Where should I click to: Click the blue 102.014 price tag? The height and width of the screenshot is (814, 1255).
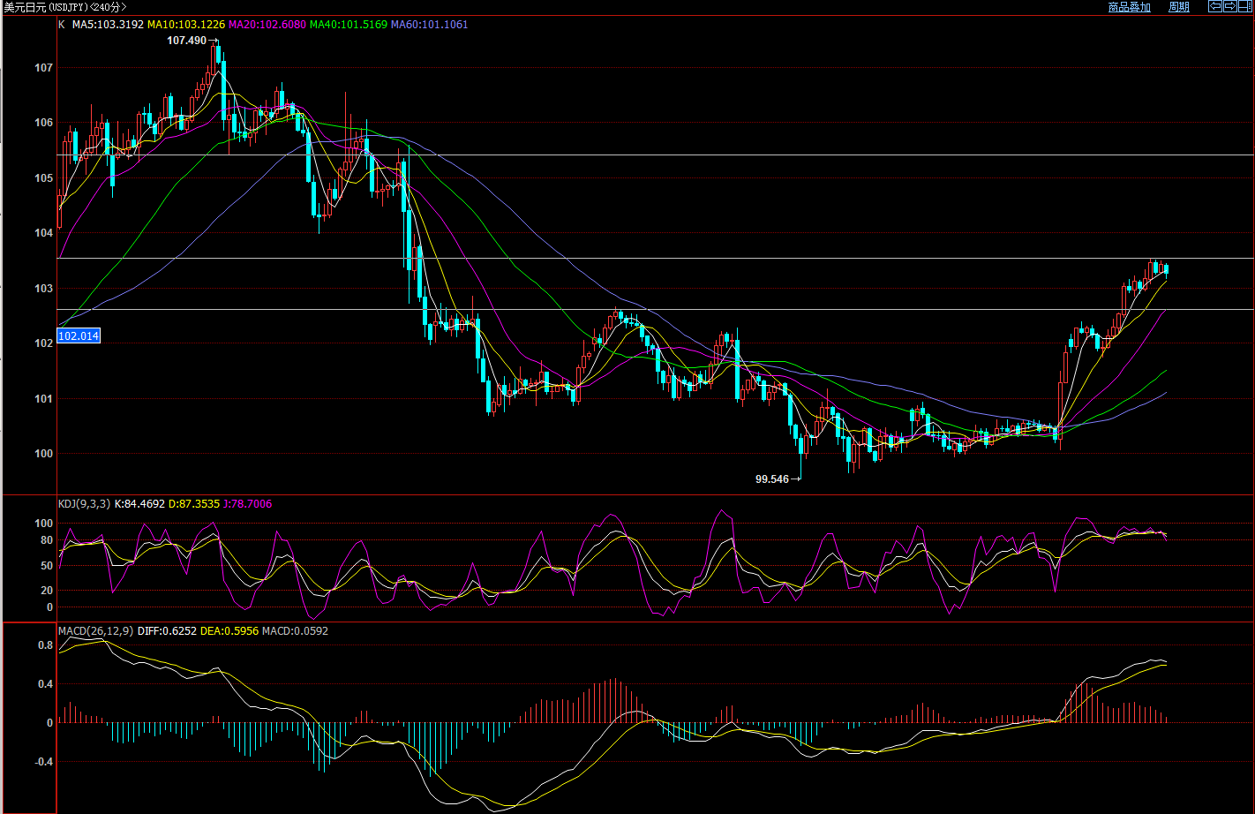(79, 335)
